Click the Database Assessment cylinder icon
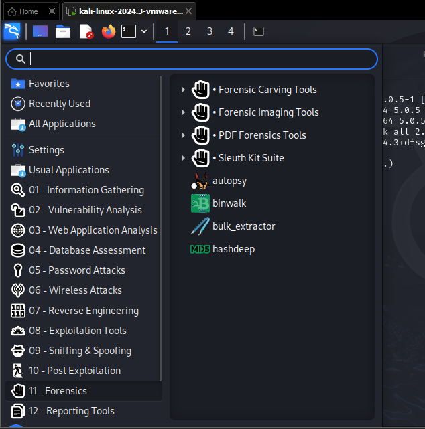The width and height of the screenshot is (425, 429). pos(18,250)
